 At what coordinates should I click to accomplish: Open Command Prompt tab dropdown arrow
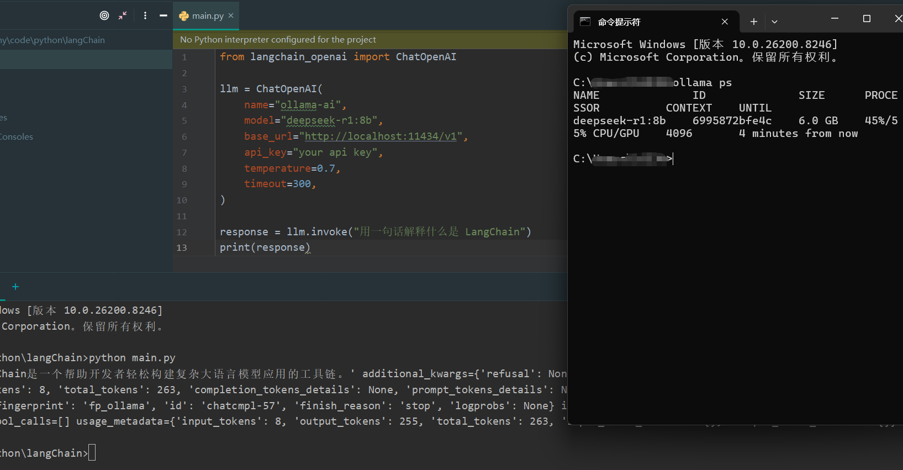(774, 22)
